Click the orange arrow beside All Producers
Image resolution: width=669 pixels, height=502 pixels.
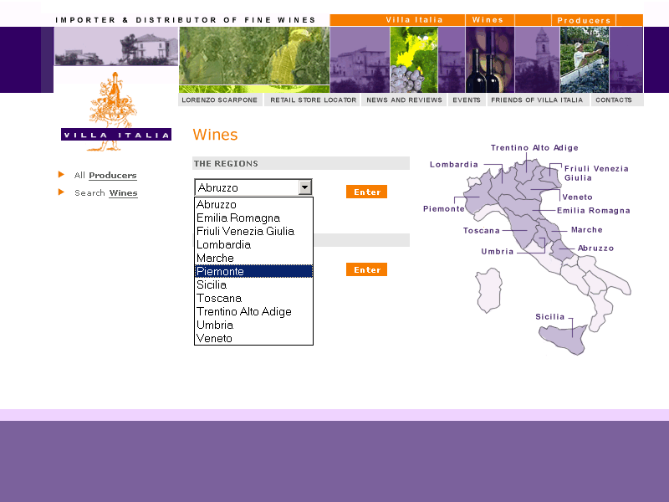pyautogui.click(x=61, y=174)
